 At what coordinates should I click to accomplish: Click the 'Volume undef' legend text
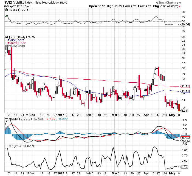coord(17,46)
